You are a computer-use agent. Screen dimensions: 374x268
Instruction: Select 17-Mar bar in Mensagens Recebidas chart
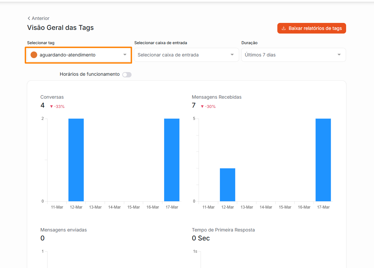(323, 160)
